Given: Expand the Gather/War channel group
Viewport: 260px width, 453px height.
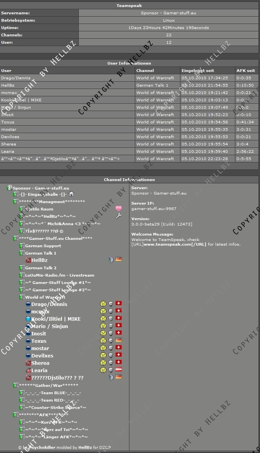Looking at the screenshot, I should pos(15,385).
